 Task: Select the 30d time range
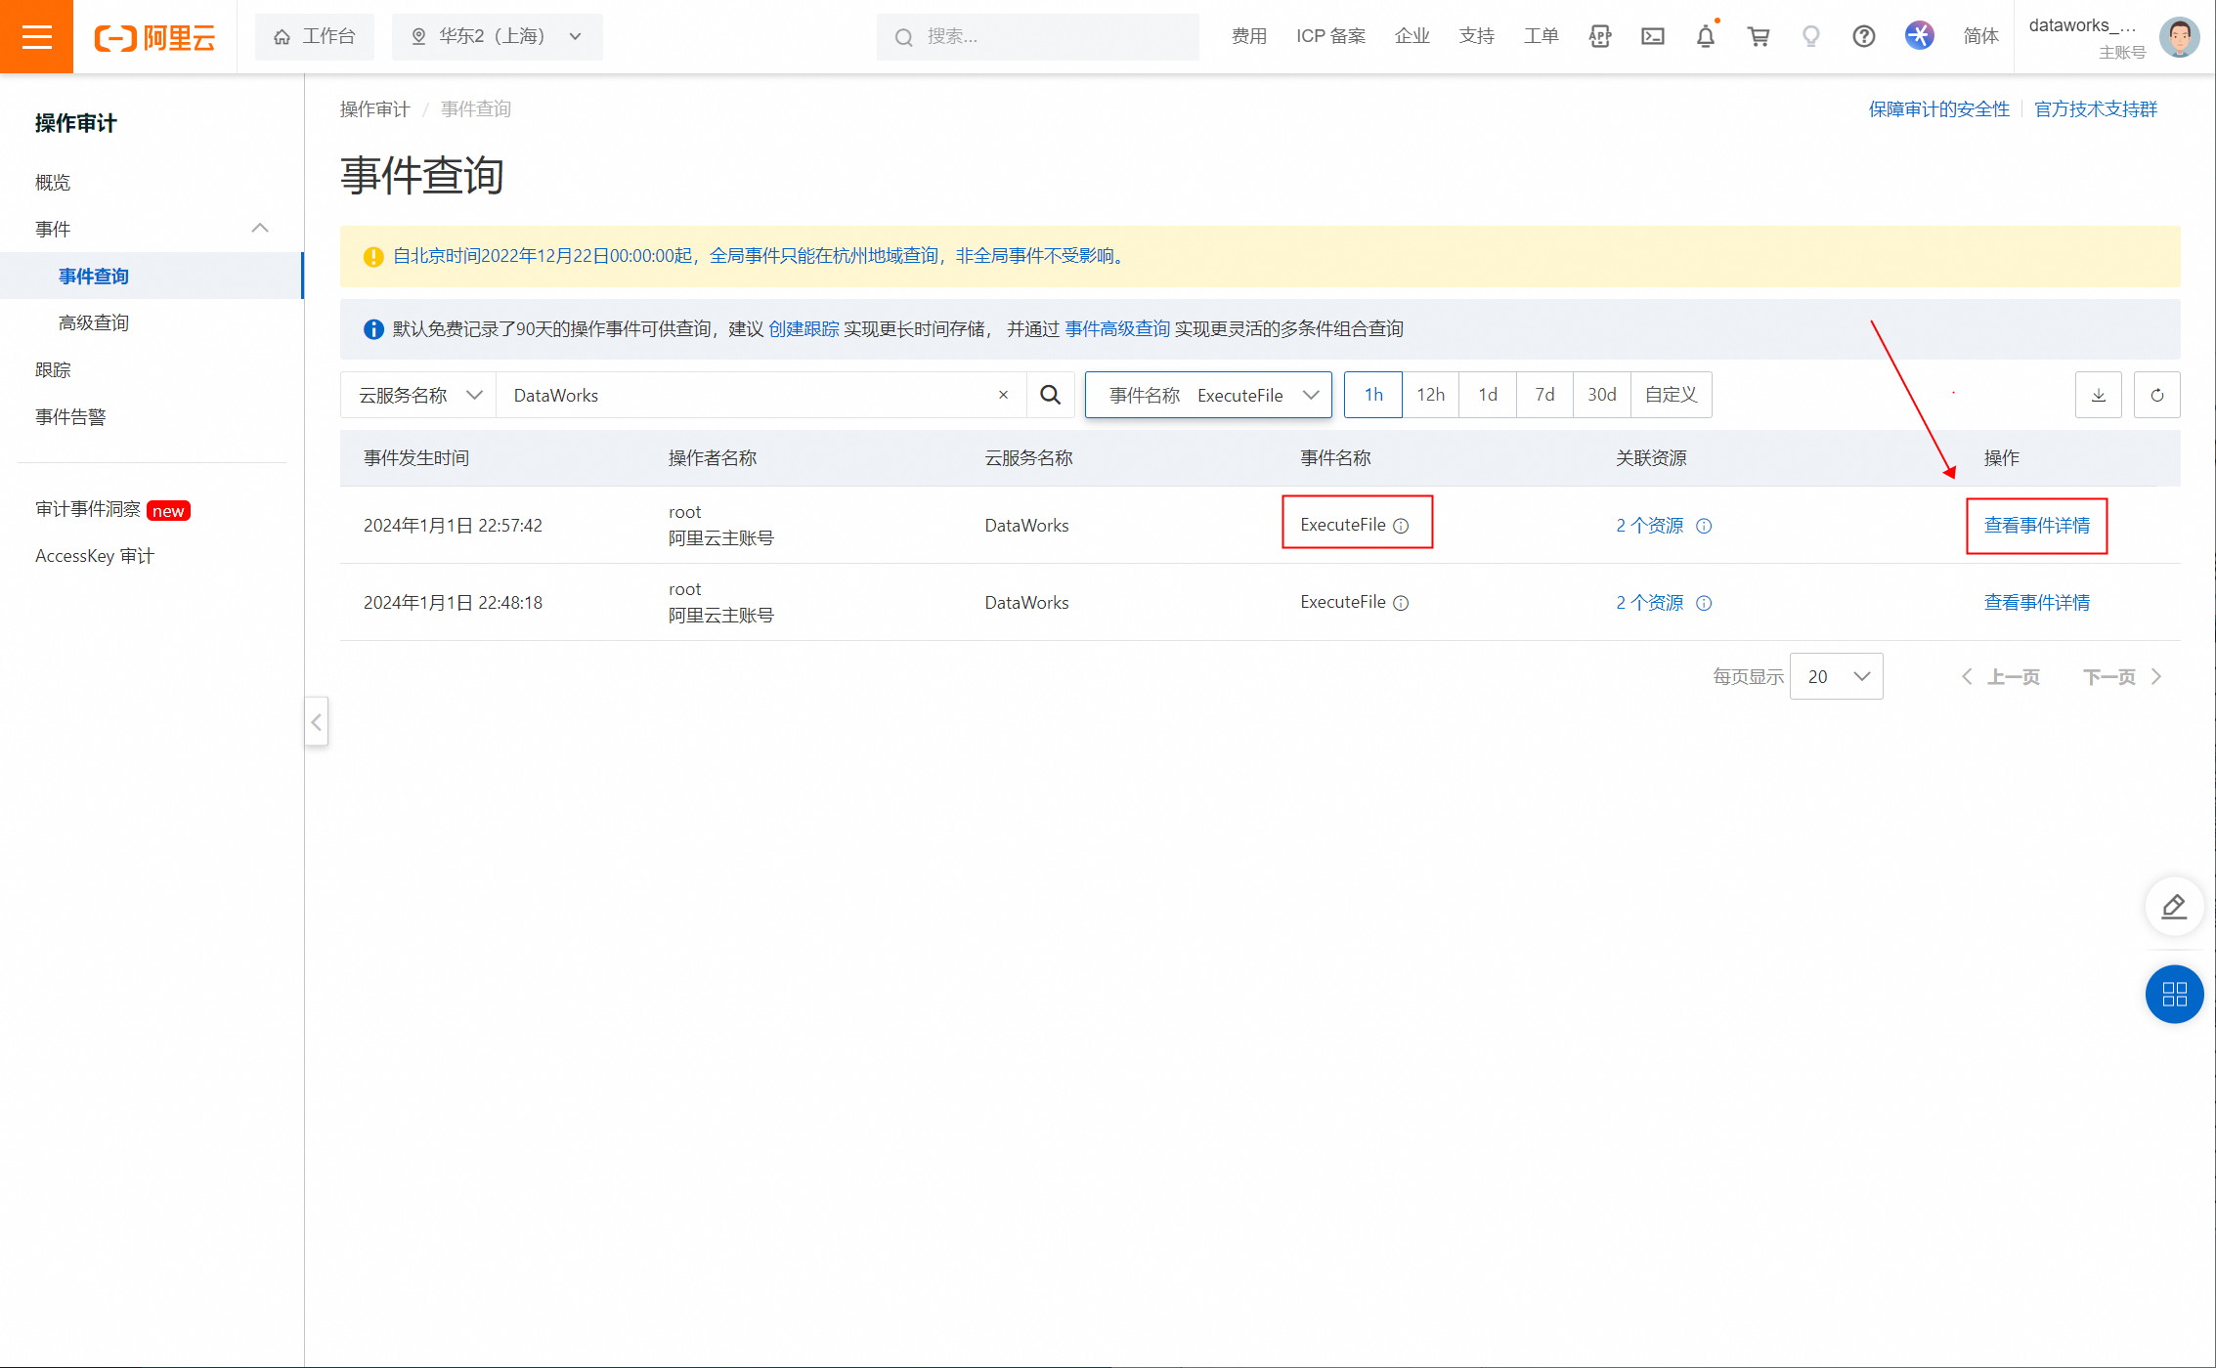point(1601,395)
